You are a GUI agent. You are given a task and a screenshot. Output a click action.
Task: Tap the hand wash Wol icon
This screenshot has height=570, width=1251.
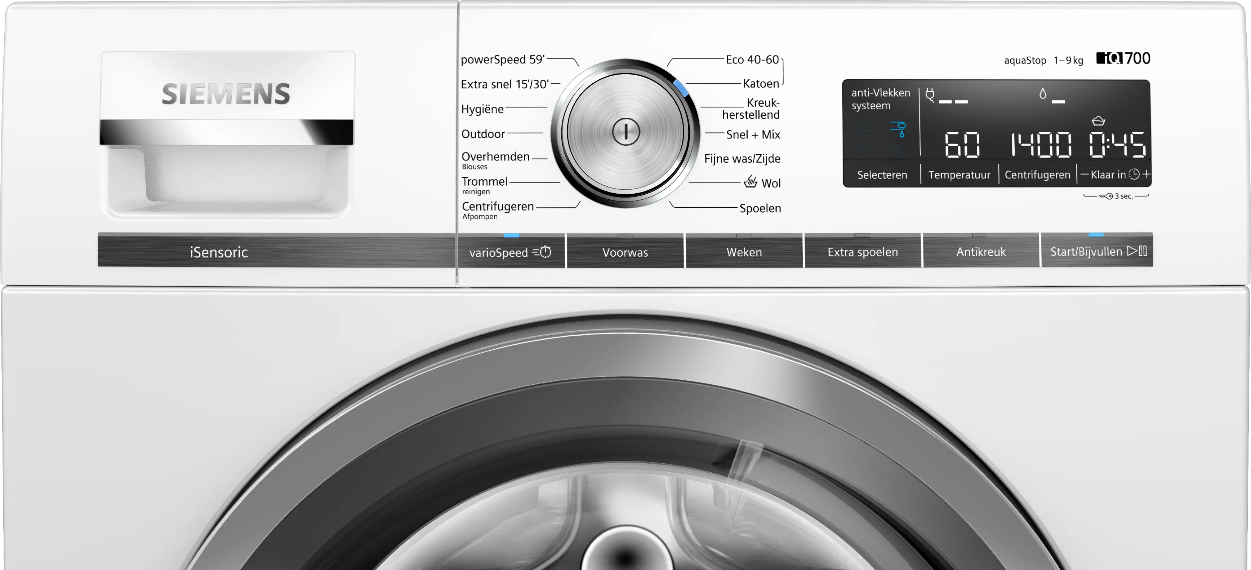coord(750,182)
